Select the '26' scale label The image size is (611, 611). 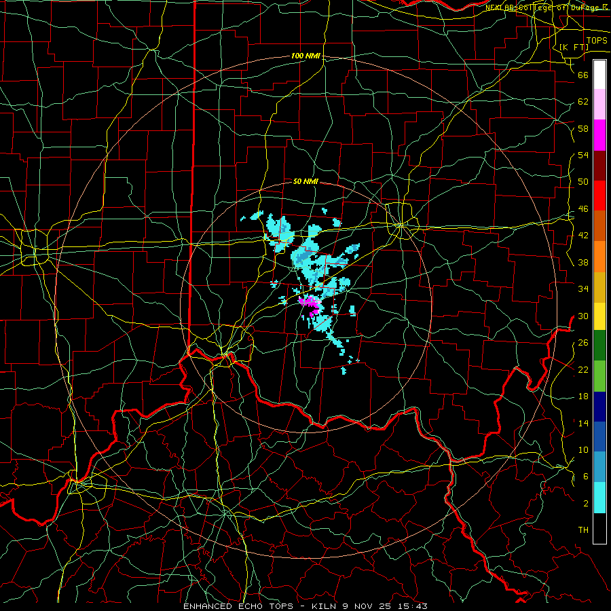[x=583, y=343]
